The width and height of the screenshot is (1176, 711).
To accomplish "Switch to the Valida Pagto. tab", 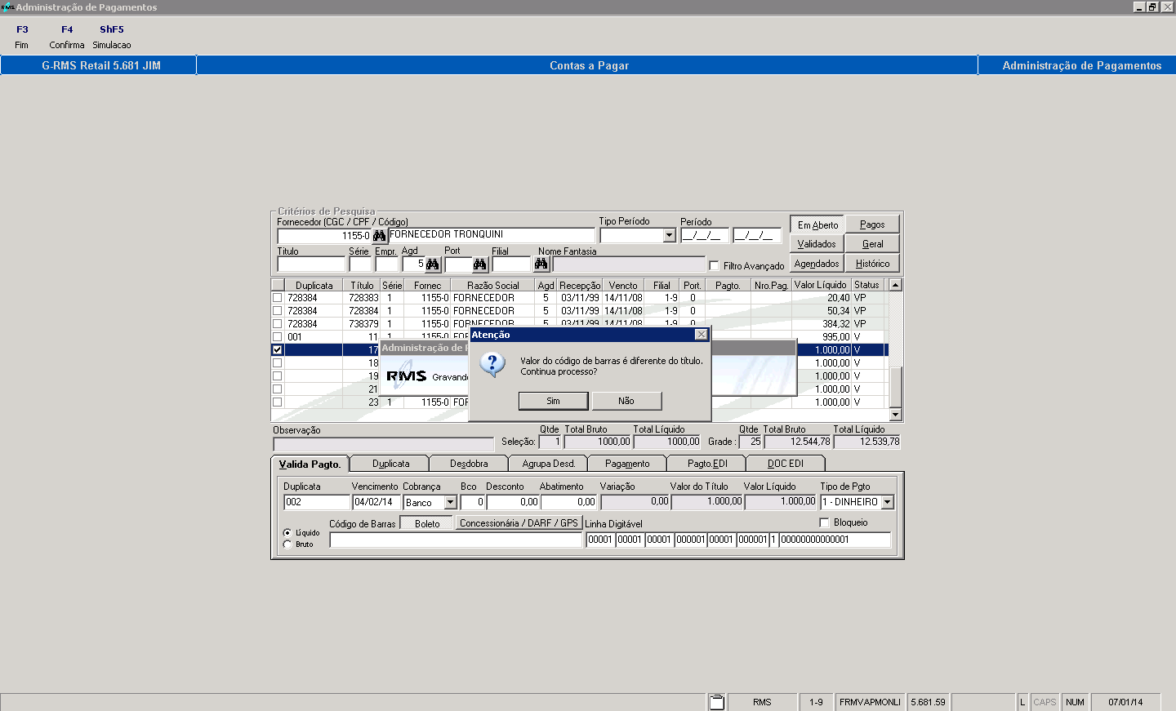I will [310, 464].
